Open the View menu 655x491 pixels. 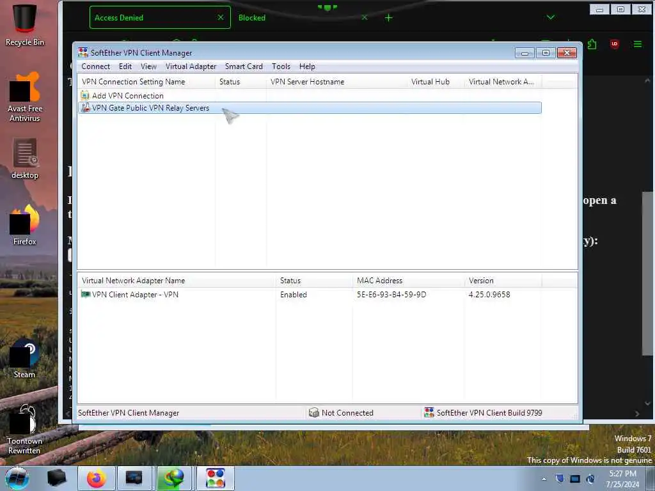coord(148,66)
